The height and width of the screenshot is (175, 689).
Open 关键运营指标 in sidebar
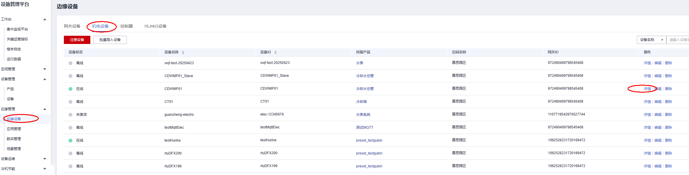pyautogui.click(x=17, y=39)
